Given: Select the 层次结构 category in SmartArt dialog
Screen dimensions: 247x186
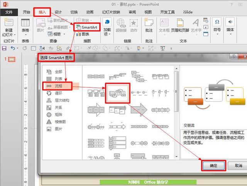Looking at the screenshot, I should coord(58,100).
